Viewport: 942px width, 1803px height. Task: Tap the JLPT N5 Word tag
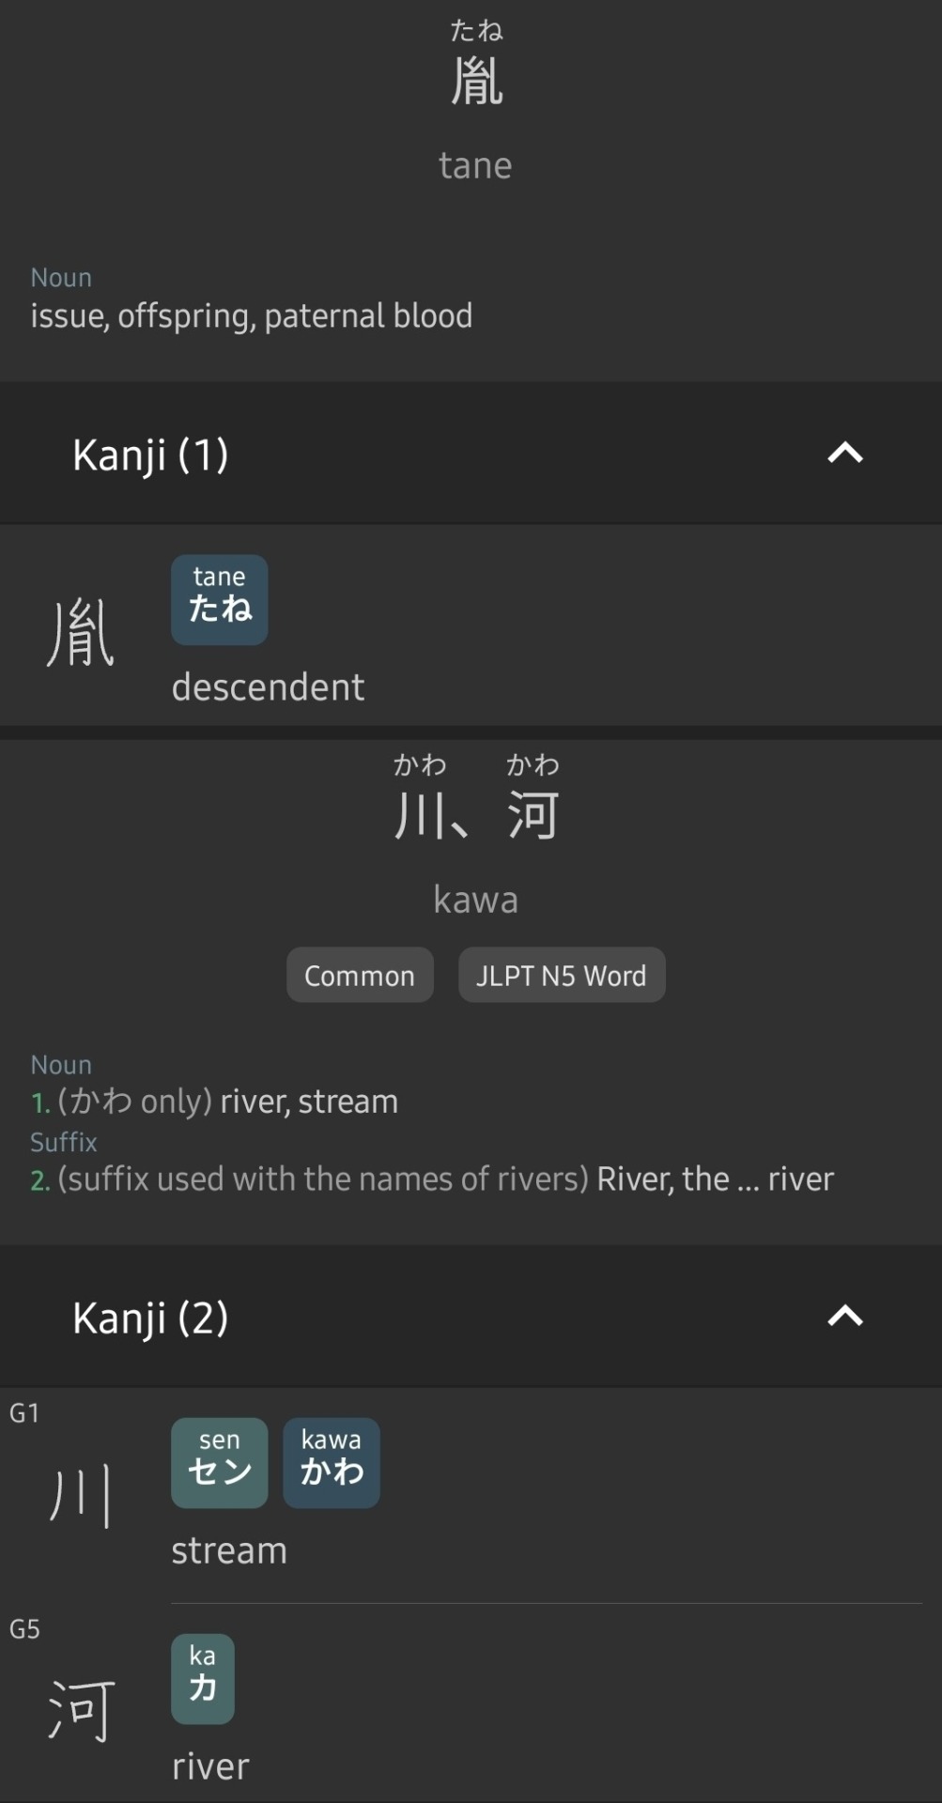[562, 975]
